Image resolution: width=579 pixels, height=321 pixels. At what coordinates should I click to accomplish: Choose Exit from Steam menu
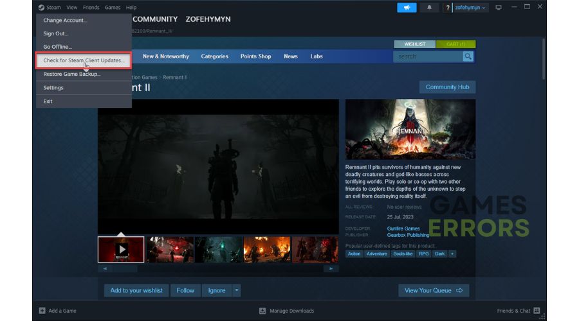84,101
